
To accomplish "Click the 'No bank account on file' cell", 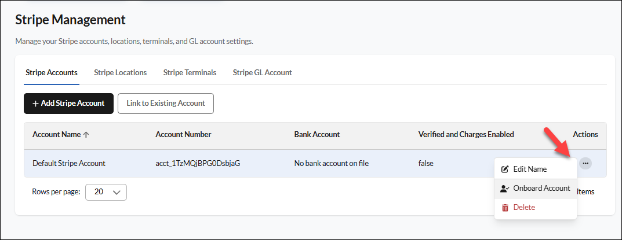I will pyautogui.click(x=332, y=163).
